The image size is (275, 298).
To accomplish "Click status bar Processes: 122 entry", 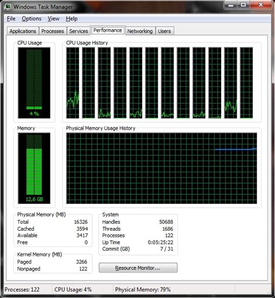I will pyautogui.click(x=22, y=289).
